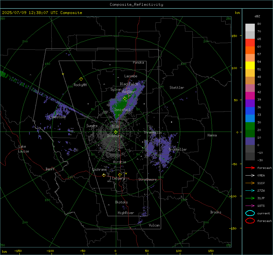Click the yellow diamond marker above Calgary
The height and width of the screenshot is (255, 273).
pyautogui.click(x=120, y=175)
